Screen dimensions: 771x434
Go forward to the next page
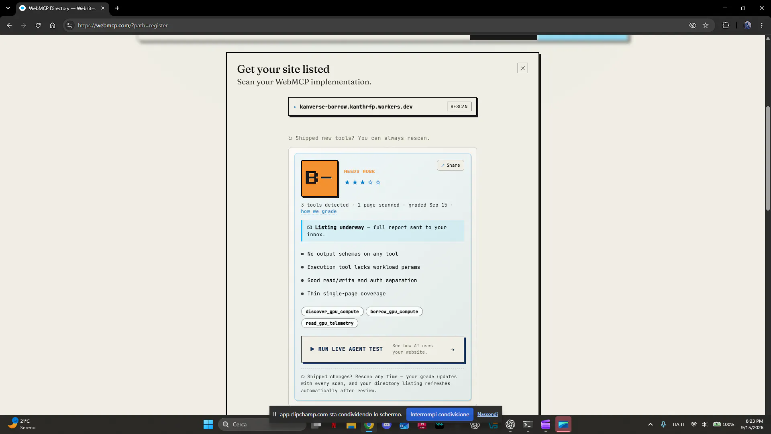pyautogui.click(x=24, y=25)
